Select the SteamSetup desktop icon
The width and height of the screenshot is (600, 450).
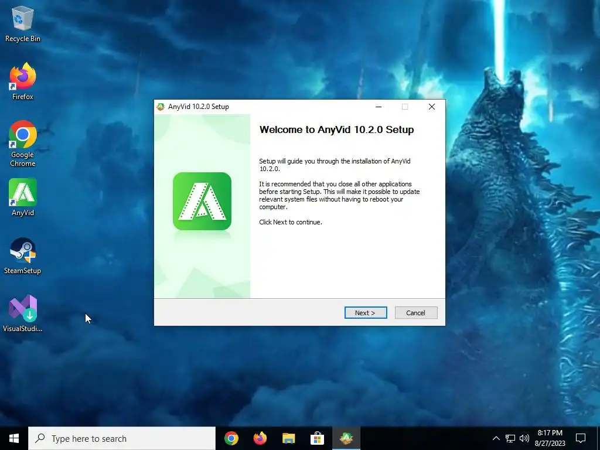point(23,255)
